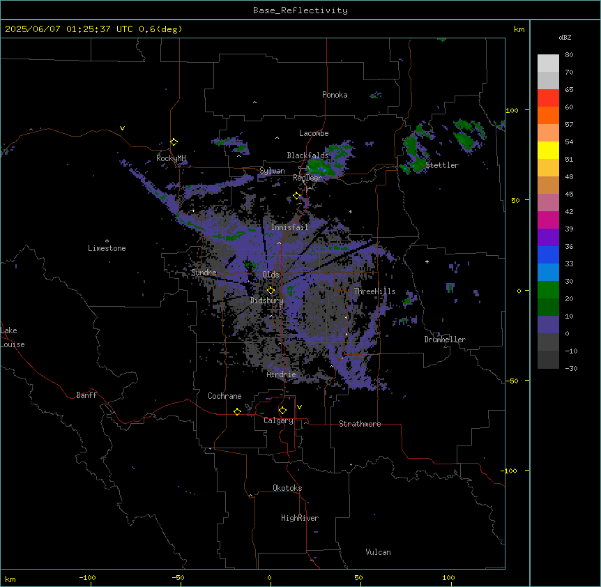Click the yellow diamond marker beside RockyMH

[174, 142]
